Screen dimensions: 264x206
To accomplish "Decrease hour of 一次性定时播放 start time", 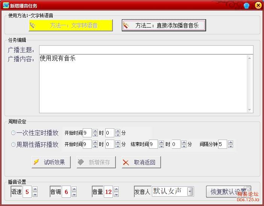I will point(95,135).
